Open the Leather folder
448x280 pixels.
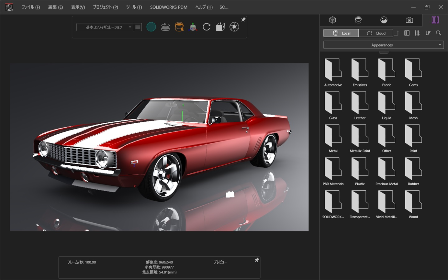click(x=360, y=106)
